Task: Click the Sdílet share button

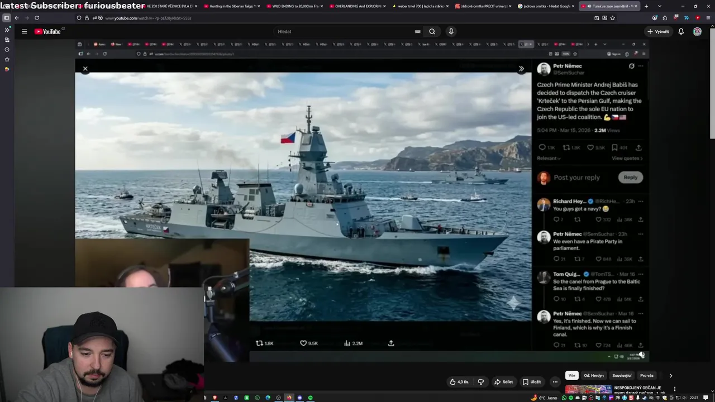Action: point(503,382)
